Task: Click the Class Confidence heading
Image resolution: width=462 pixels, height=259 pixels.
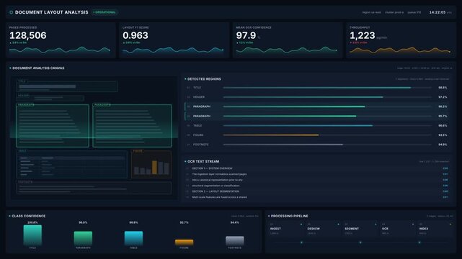Action: pyautogui.click(x=29, y=216)
